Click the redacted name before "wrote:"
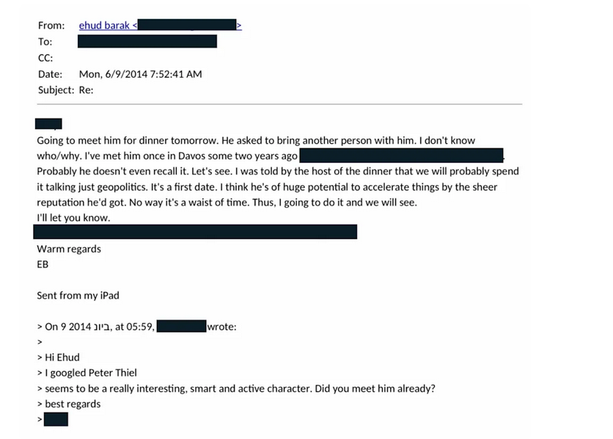 click(181, 327)
